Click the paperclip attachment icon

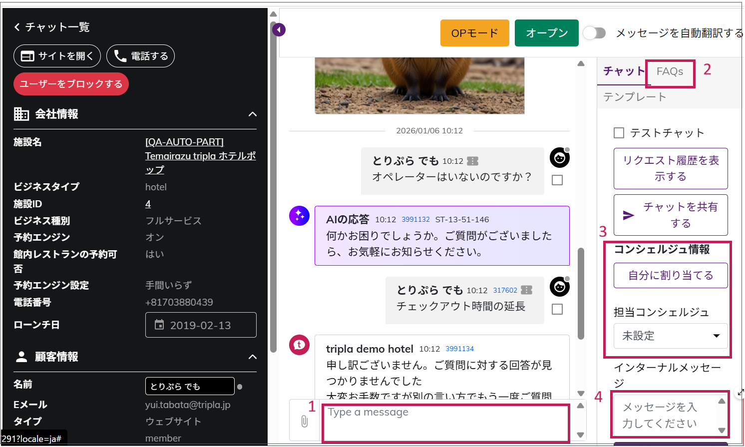[304, 421]
